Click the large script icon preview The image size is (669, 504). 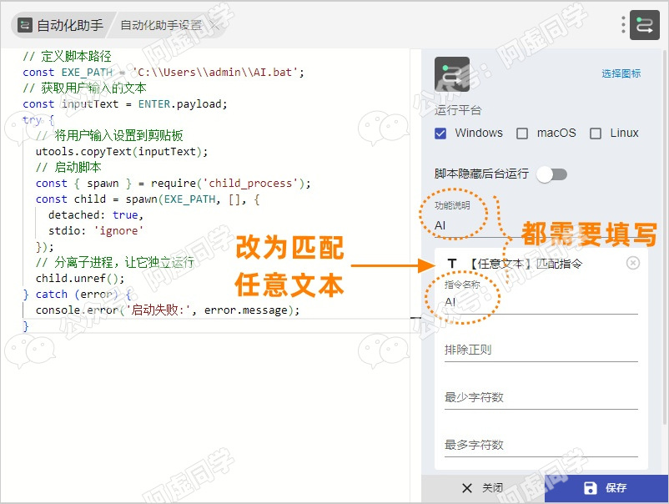(x=452, y=73)
